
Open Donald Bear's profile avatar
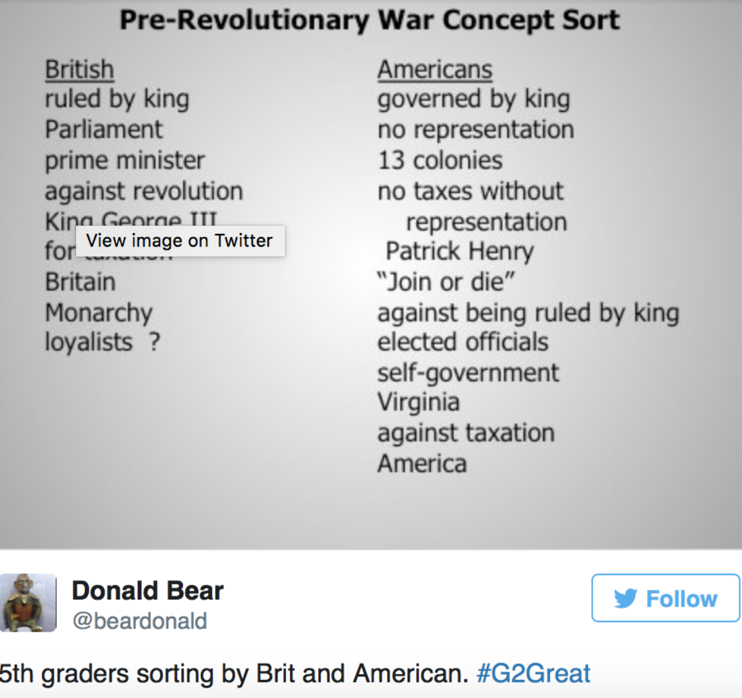28,603
